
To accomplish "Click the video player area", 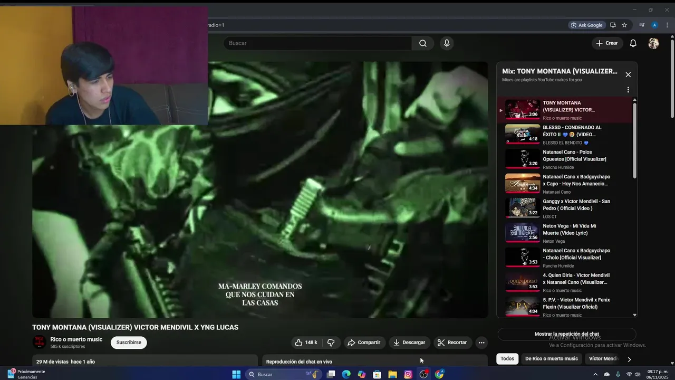I will pos(260,190).
